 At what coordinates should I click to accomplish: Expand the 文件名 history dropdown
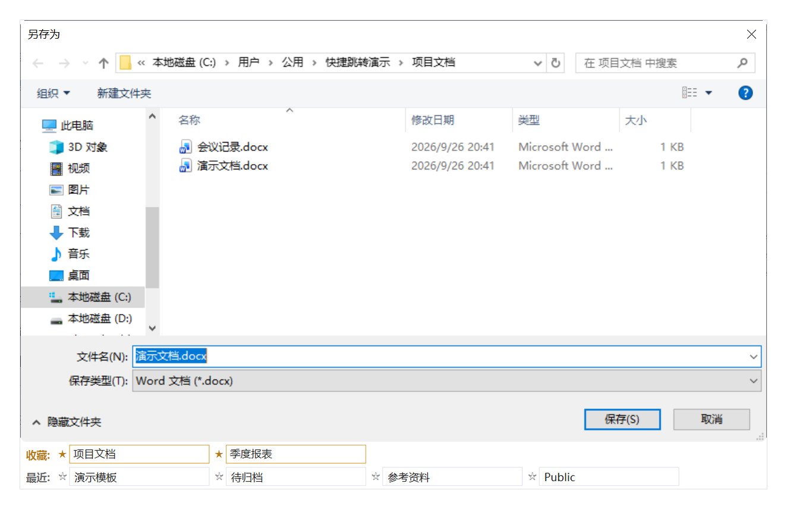point(754,357)
